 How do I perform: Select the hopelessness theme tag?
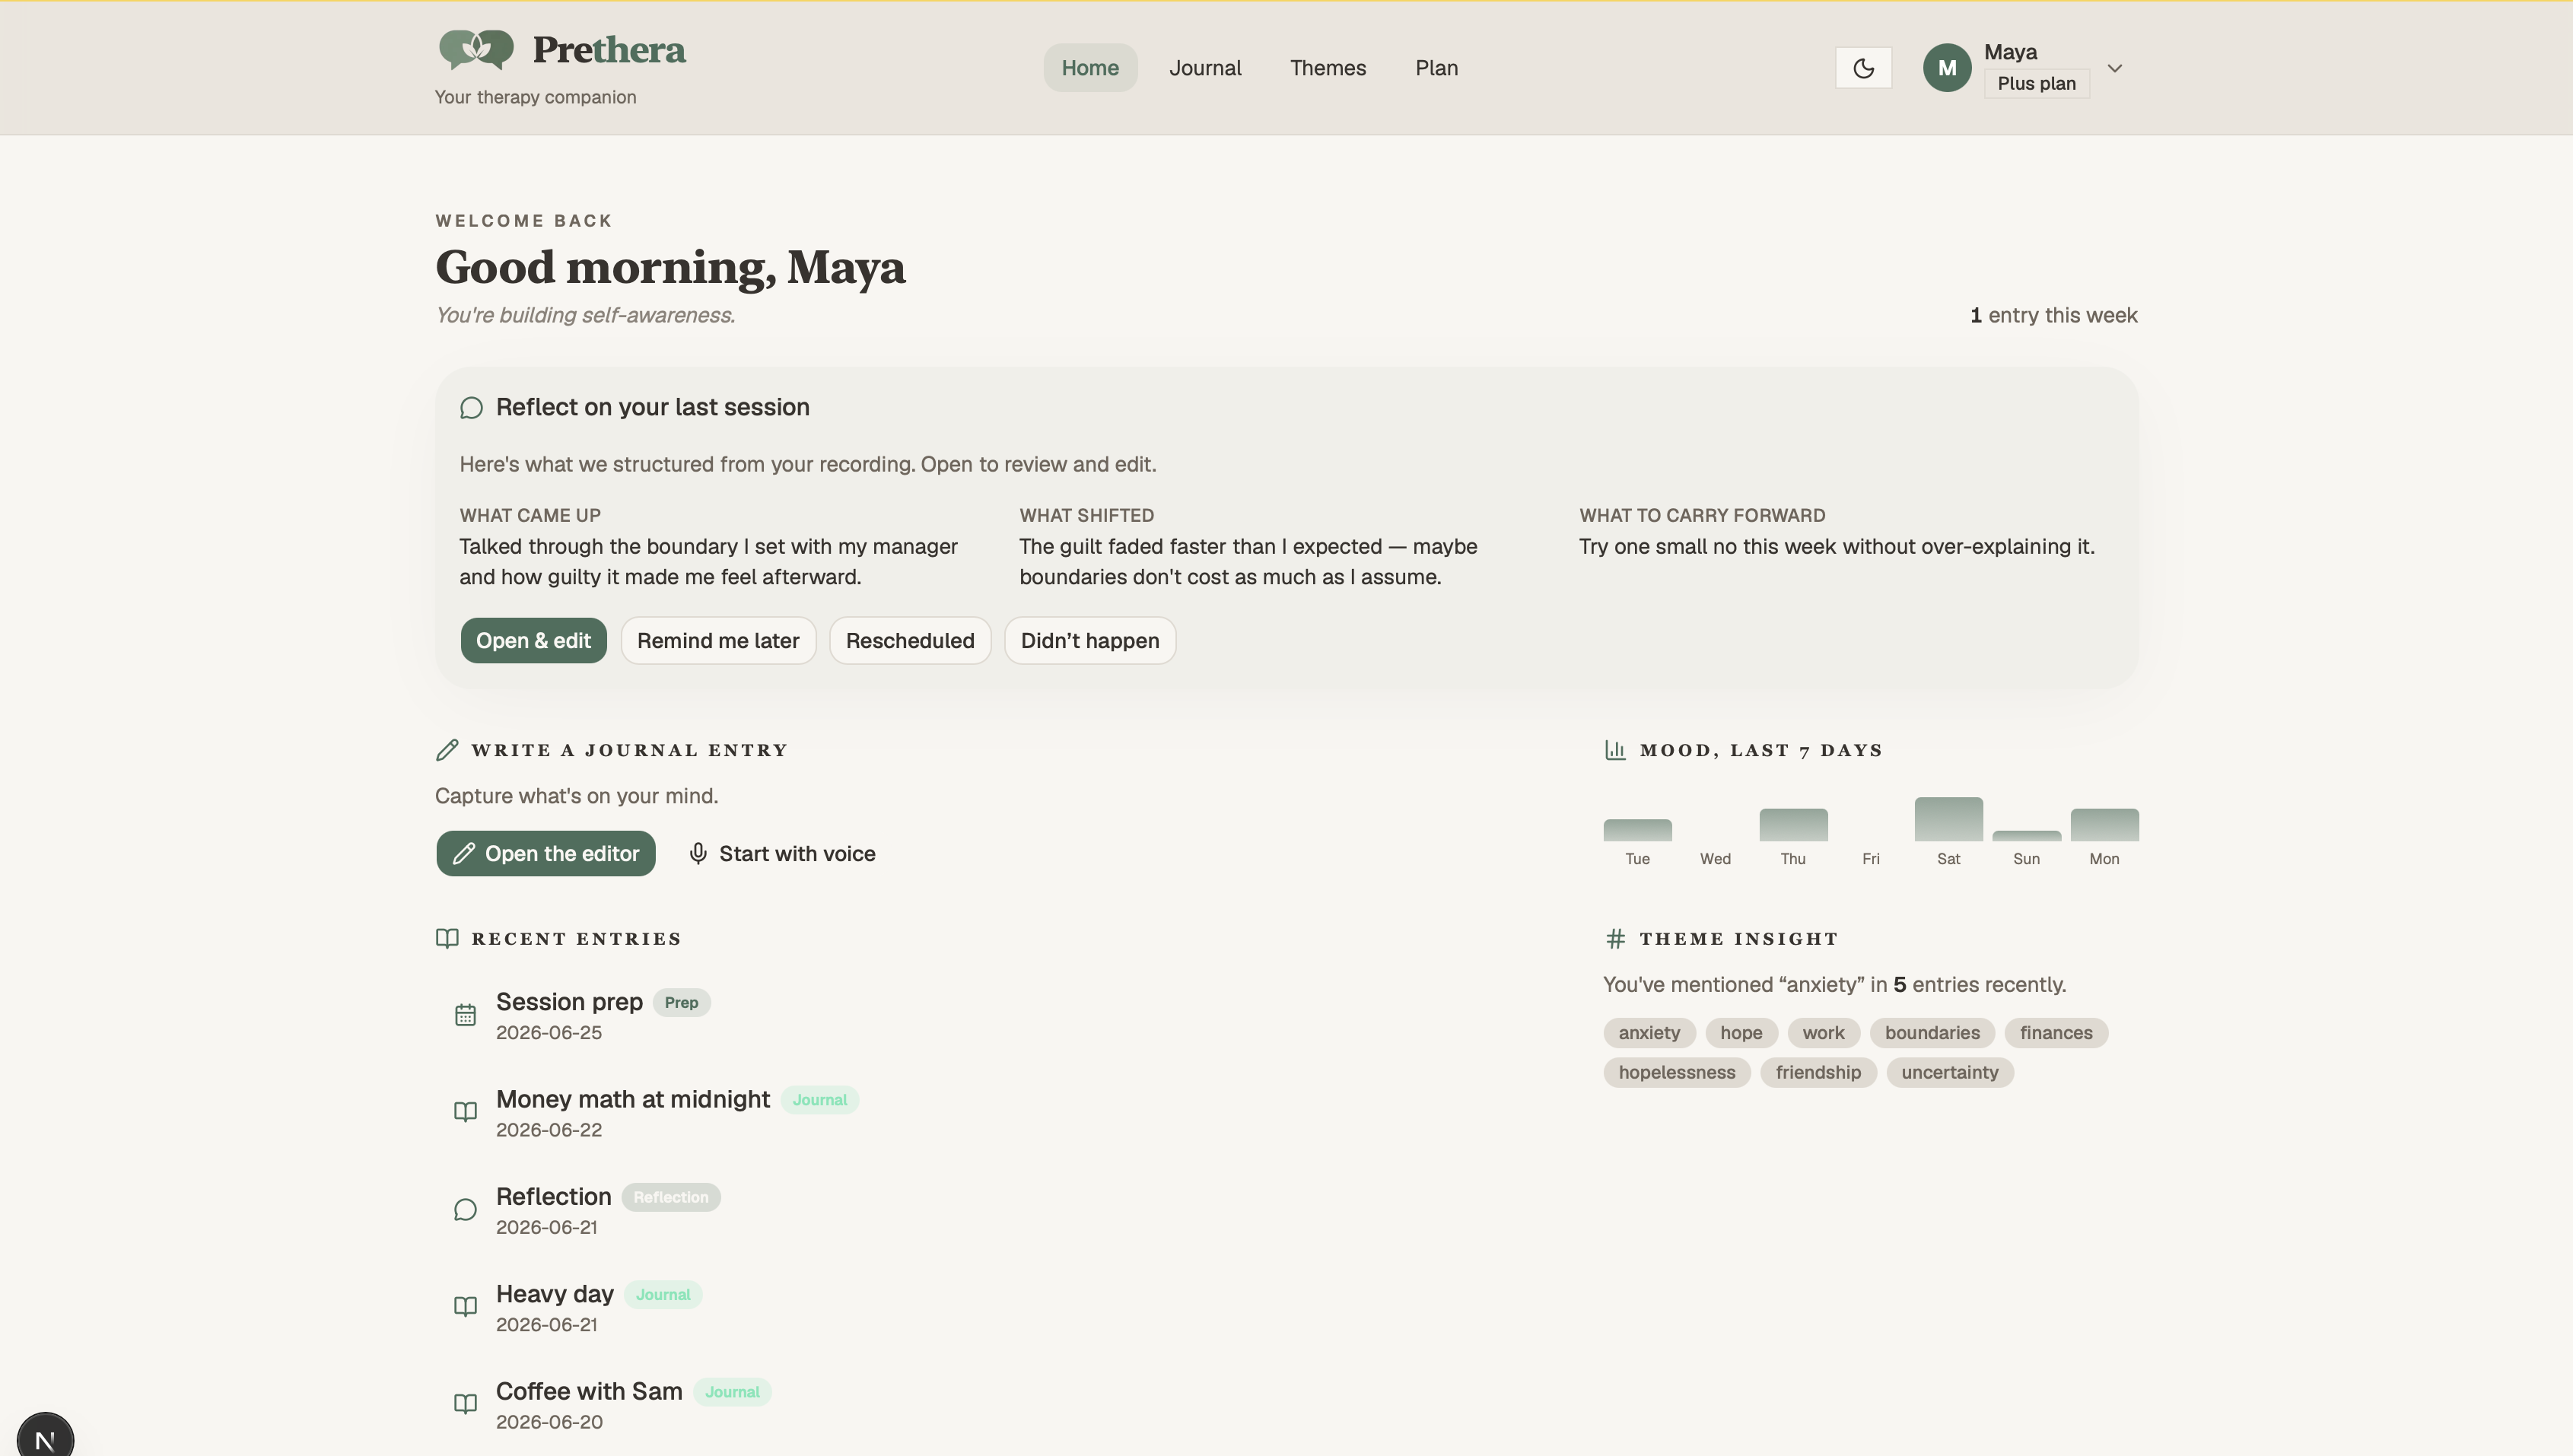(1677, 1073)
